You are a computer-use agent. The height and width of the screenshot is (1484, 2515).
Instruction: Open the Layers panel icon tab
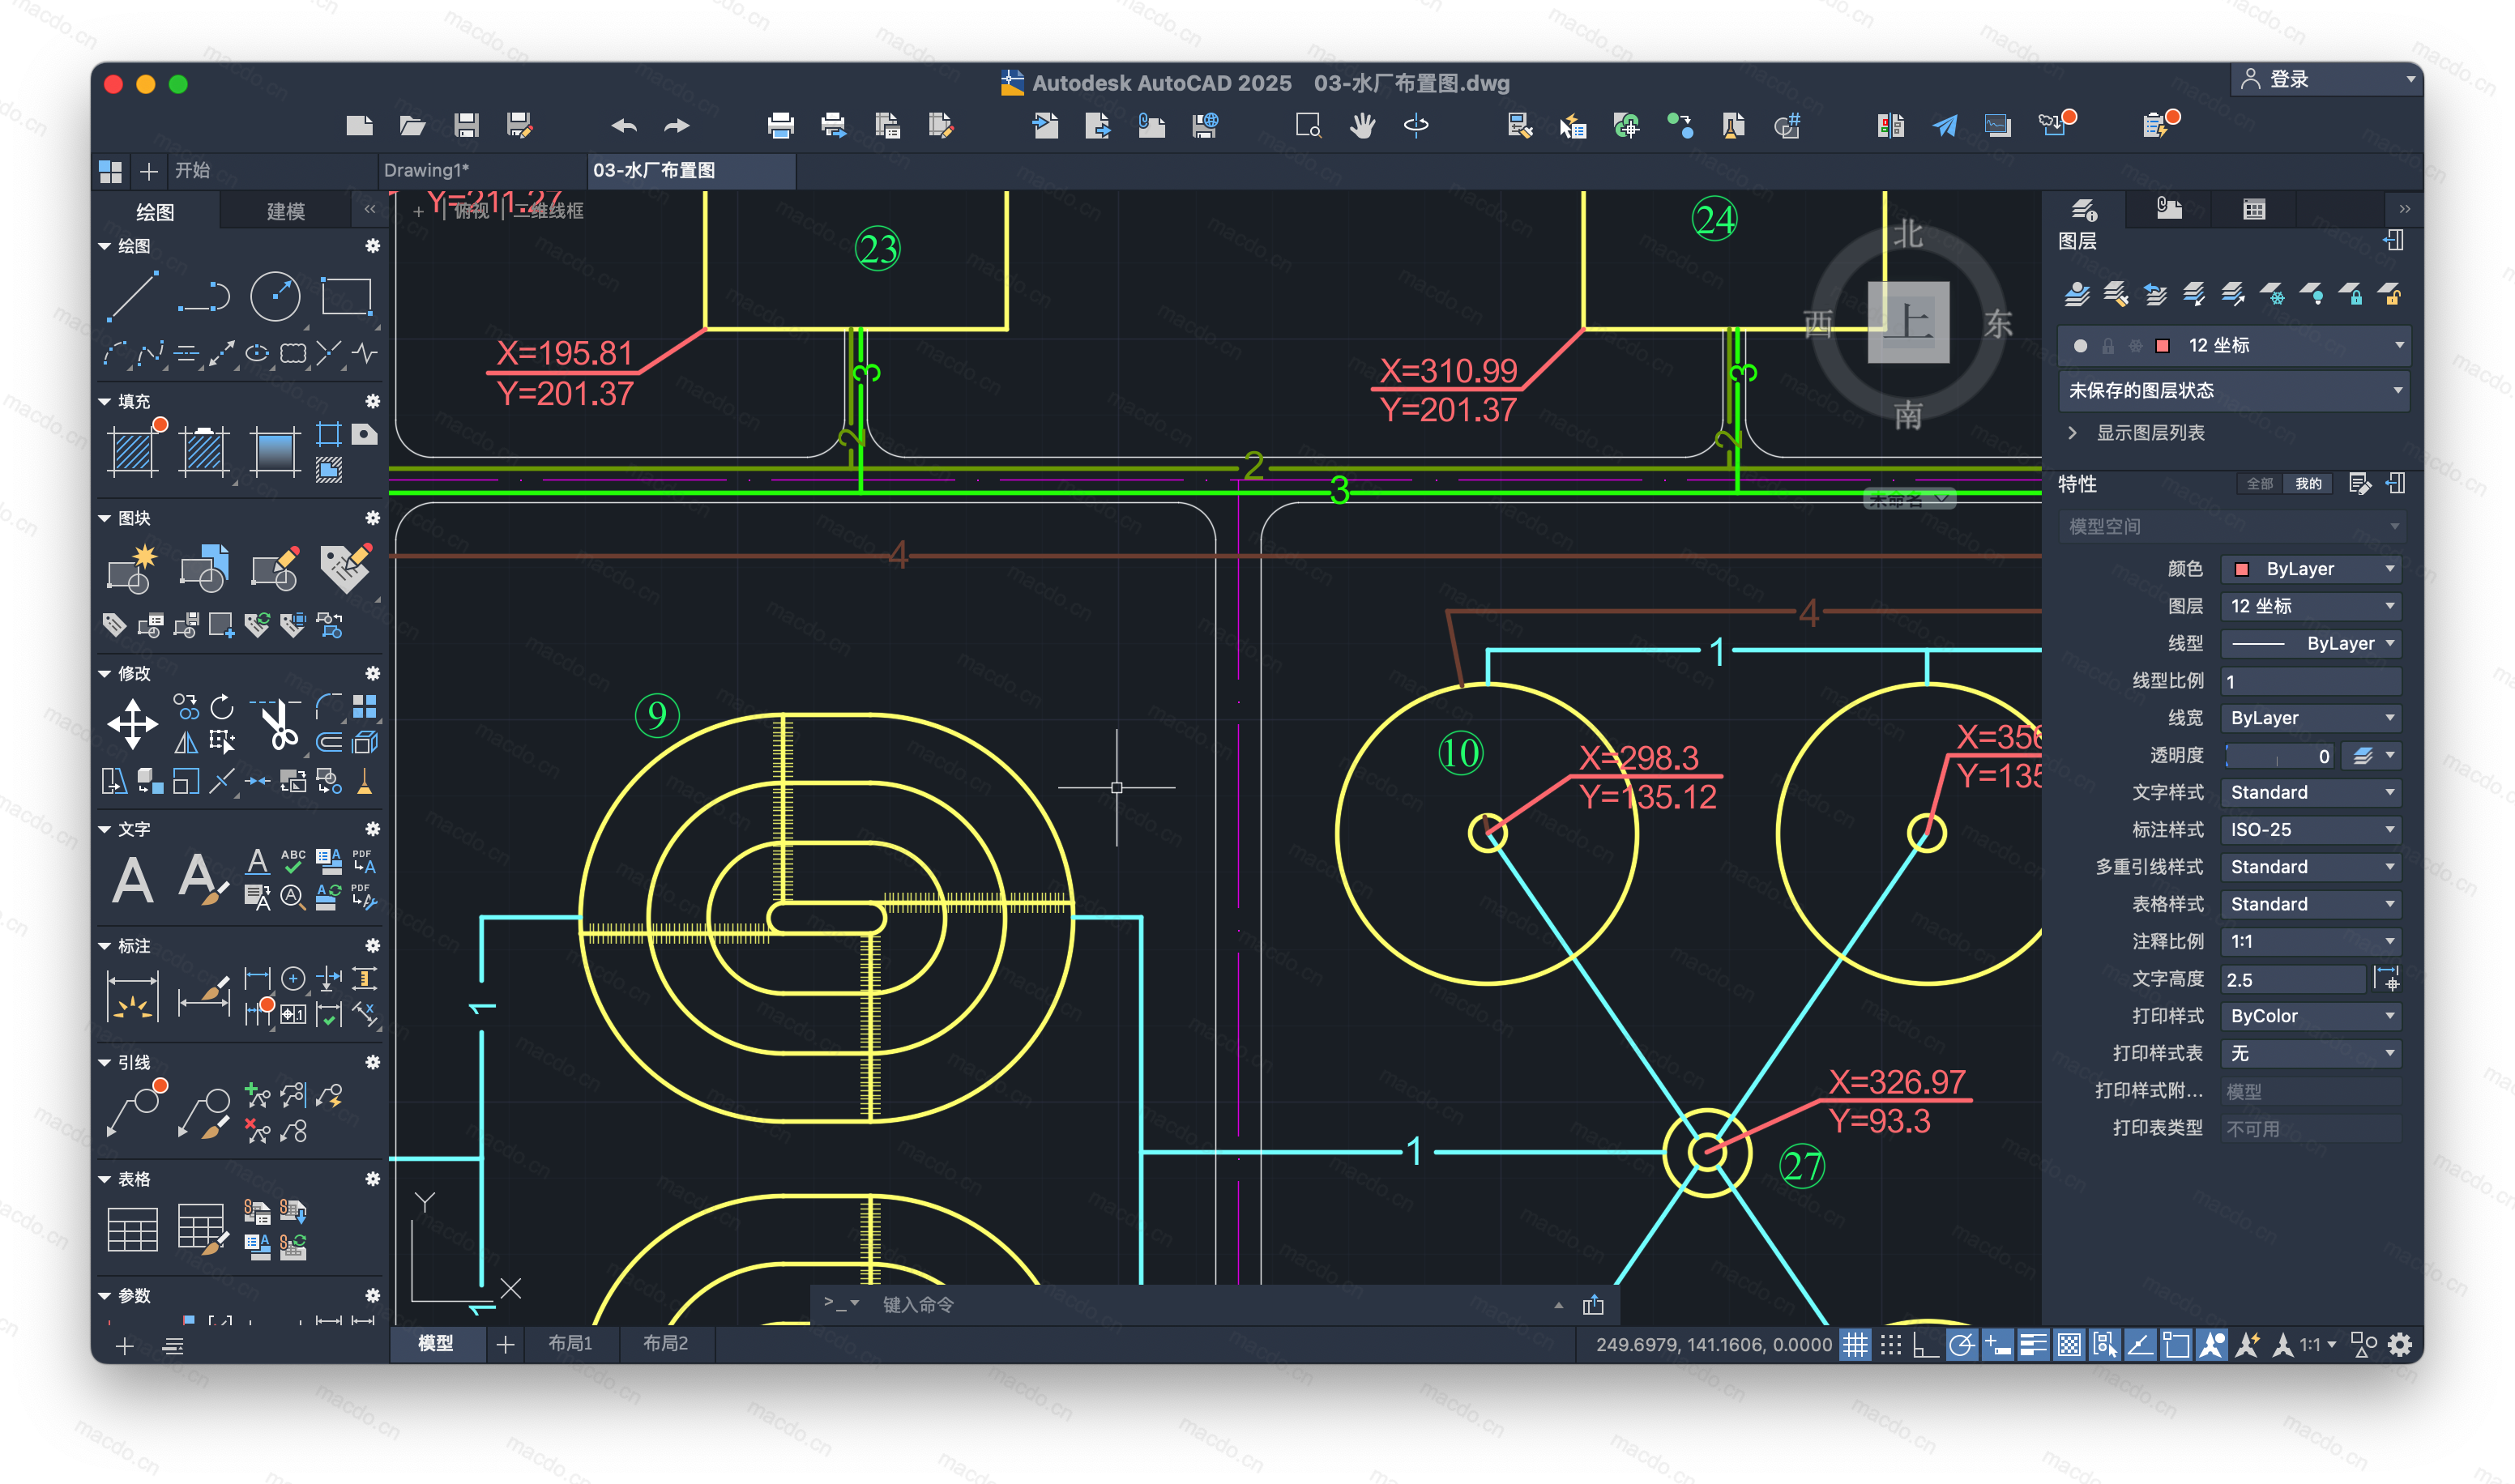click(2085, 209)
